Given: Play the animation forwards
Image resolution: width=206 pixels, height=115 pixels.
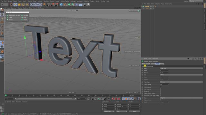Looking at the screenshot, I should point(99,99).
